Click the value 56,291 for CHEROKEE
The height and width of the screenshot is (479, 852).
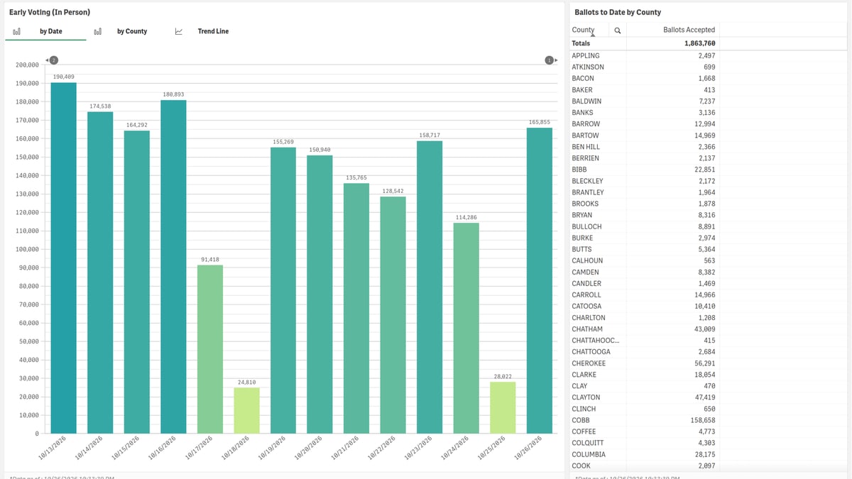tap(705, 363)
